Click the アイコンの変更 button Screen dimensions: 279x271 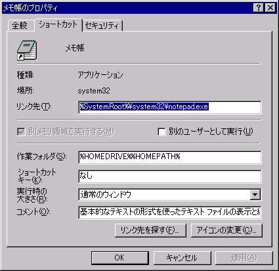226,230
